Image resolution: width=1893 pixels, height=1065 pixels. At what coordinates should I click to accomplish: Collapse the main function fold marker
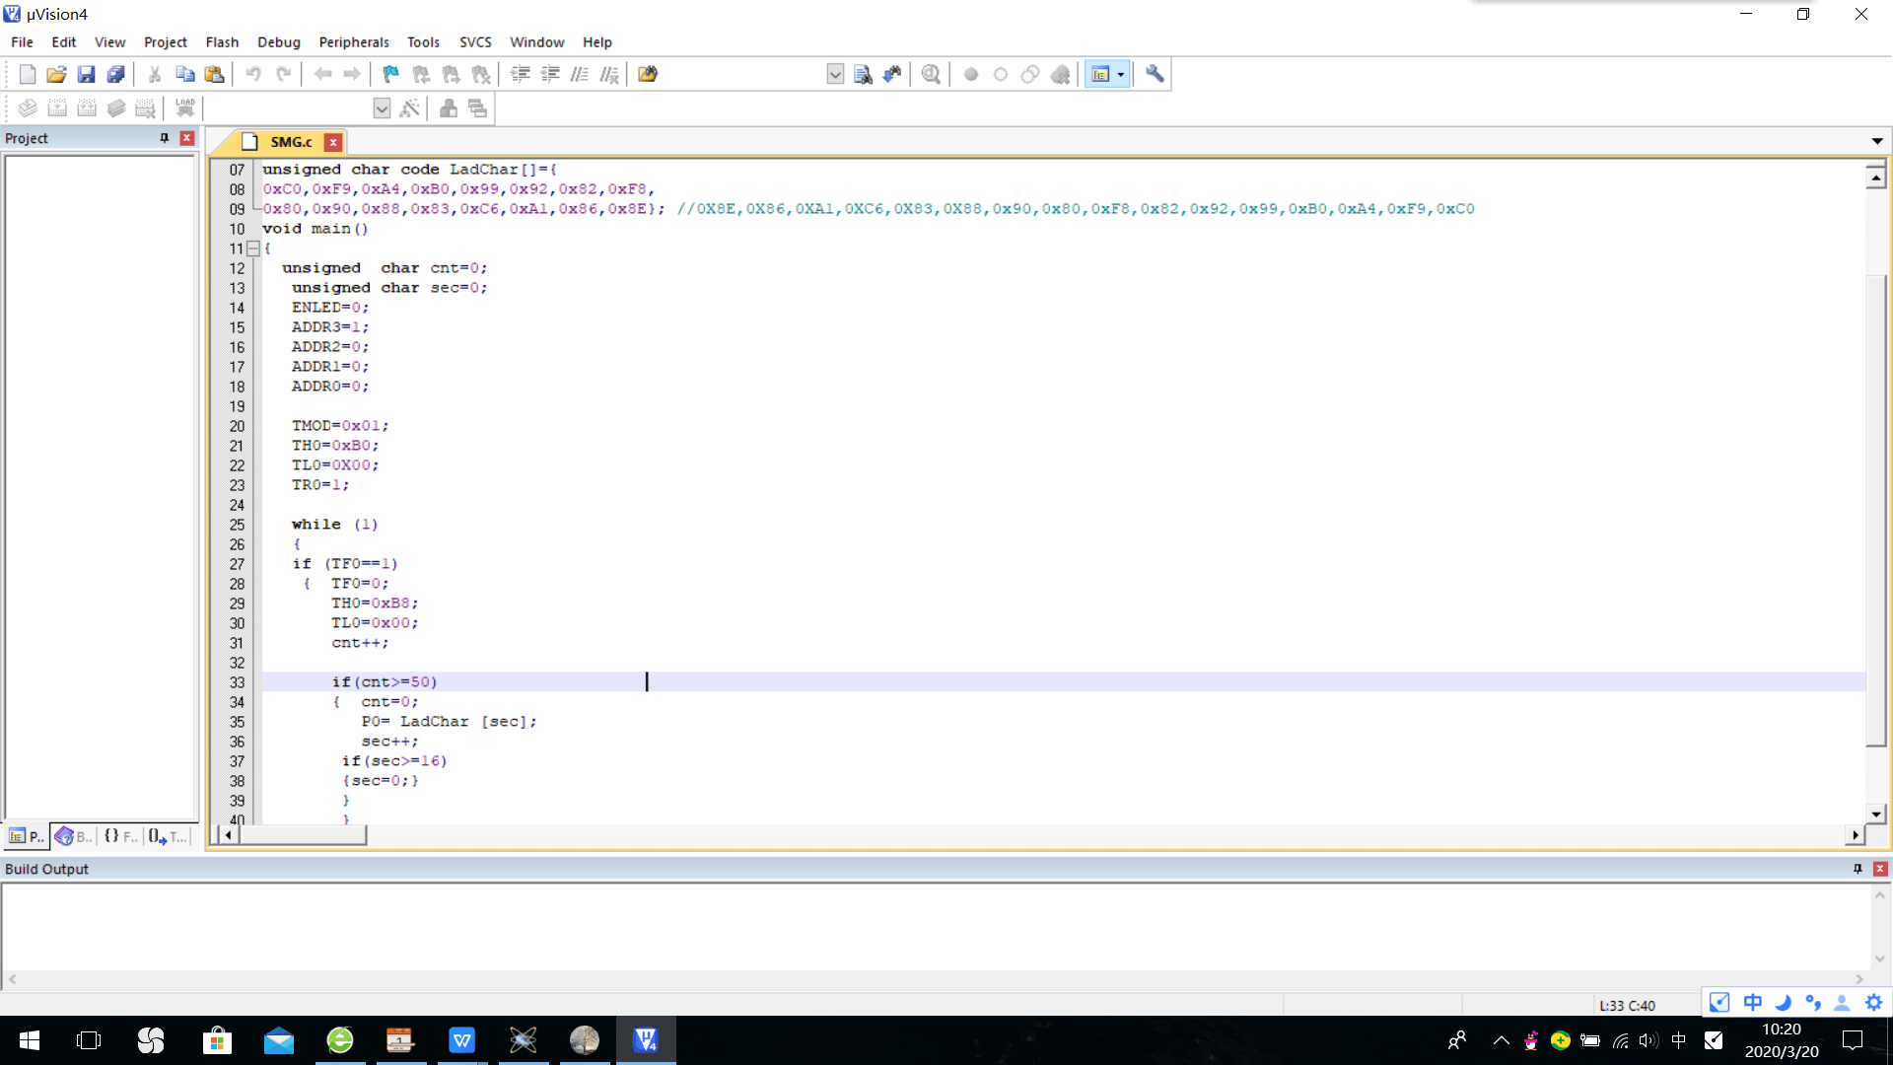pos(253,248)
